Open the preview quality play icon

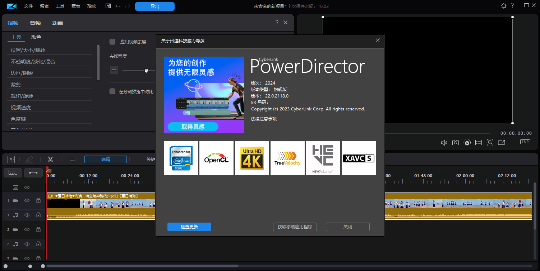coord(467,143)
